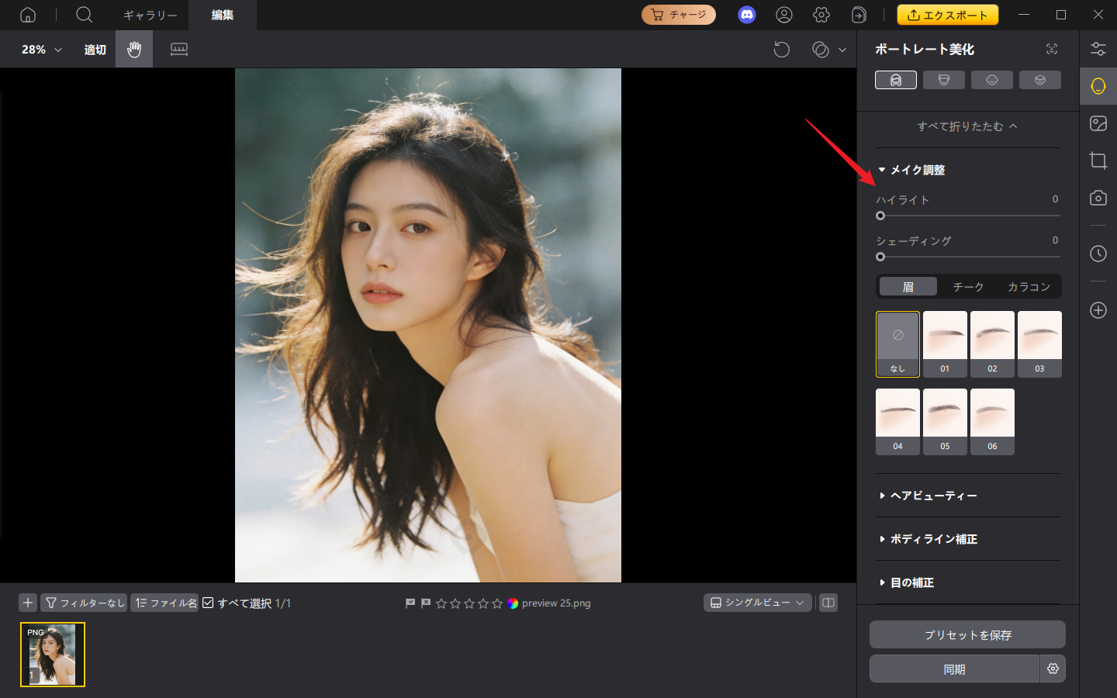Select the glasses face icon in ポートレート美化

pos(1040,79)
